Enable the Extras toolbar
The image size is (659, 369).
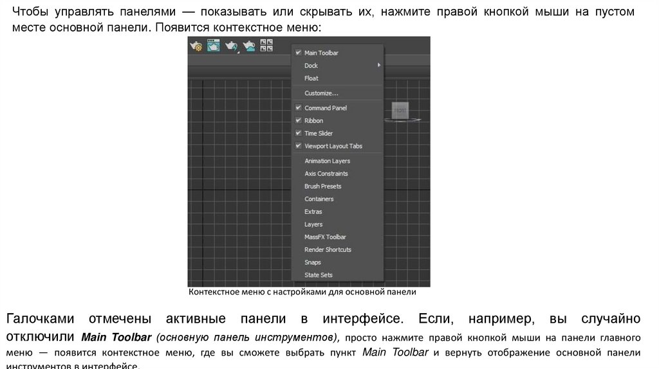337,212
